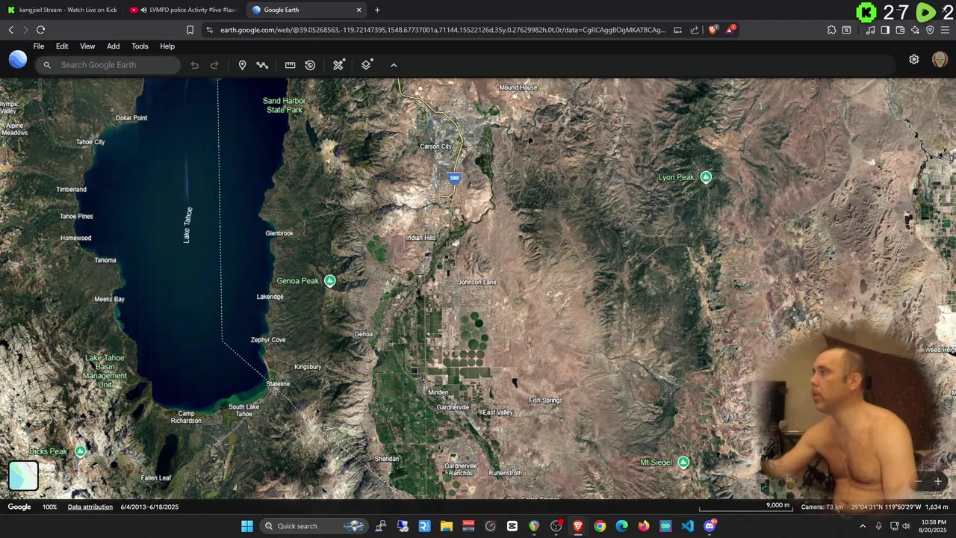Open the View menu
Viewport: 956px width, 538px height.
[87, 46]
